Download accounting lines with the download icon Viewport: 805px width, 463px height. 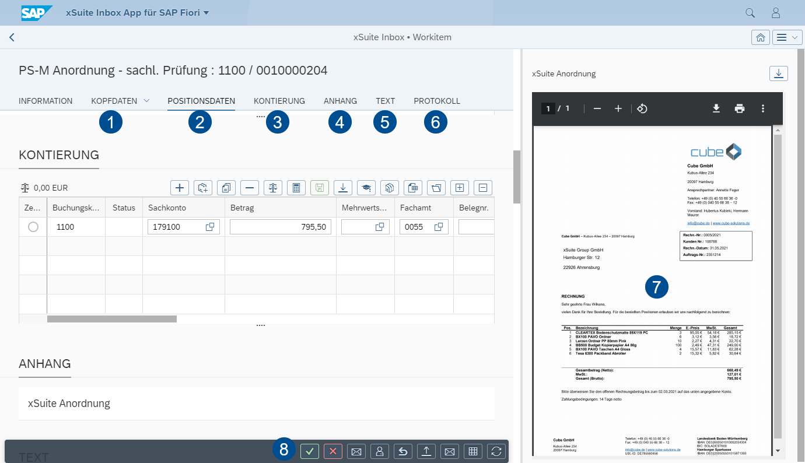pyautogui.click(x=342, y=188)
